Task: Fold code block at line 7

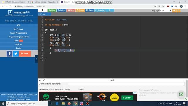Action: pos(43,32)
